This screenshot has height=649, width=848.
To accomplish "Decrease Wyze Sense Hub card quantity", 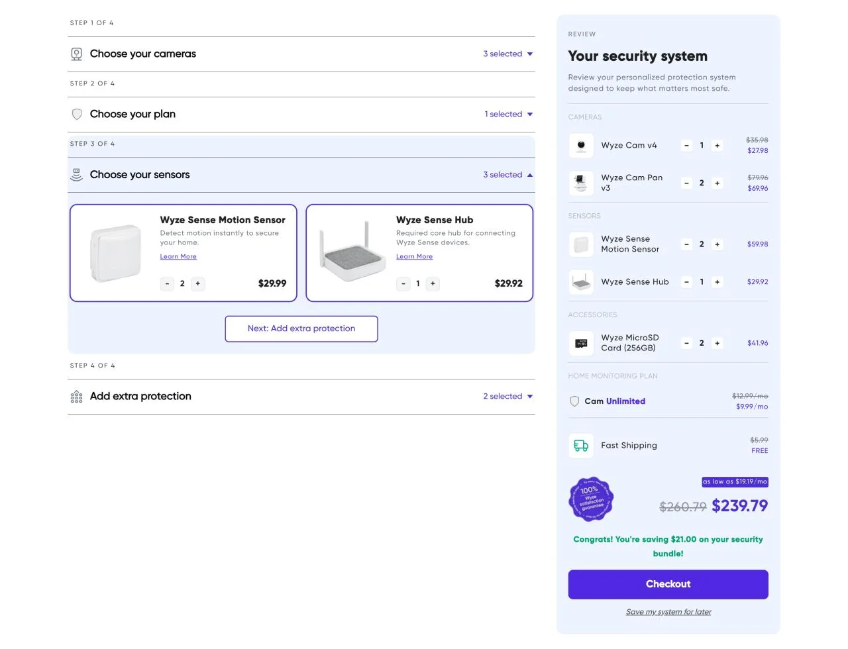I will pyautogui.click(x=403, y=283).
